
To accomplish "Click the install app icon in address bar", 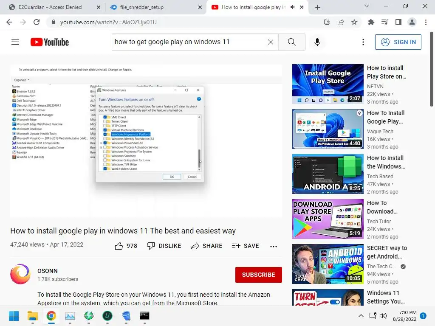I will coord(327,22).
